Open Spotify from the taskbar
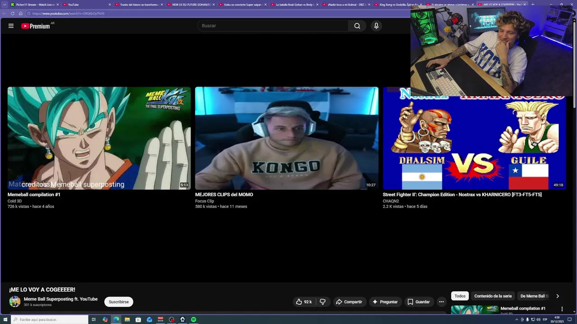 (193, 319)
